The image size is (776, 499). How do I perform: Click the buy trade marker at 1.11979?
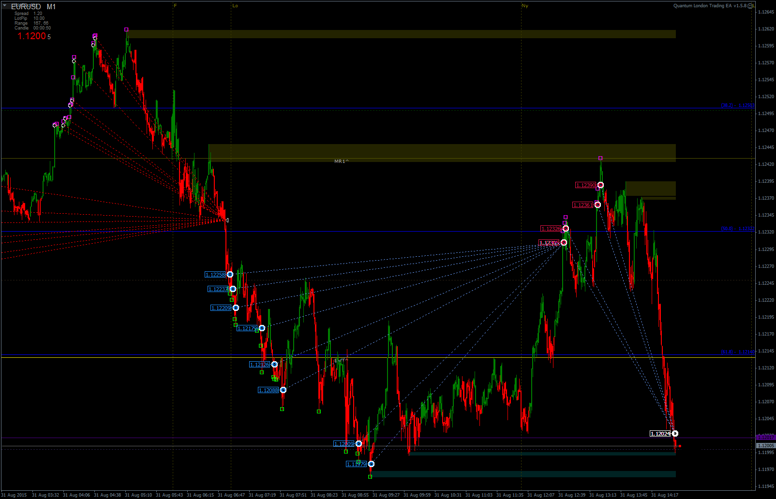coord(371,464)
